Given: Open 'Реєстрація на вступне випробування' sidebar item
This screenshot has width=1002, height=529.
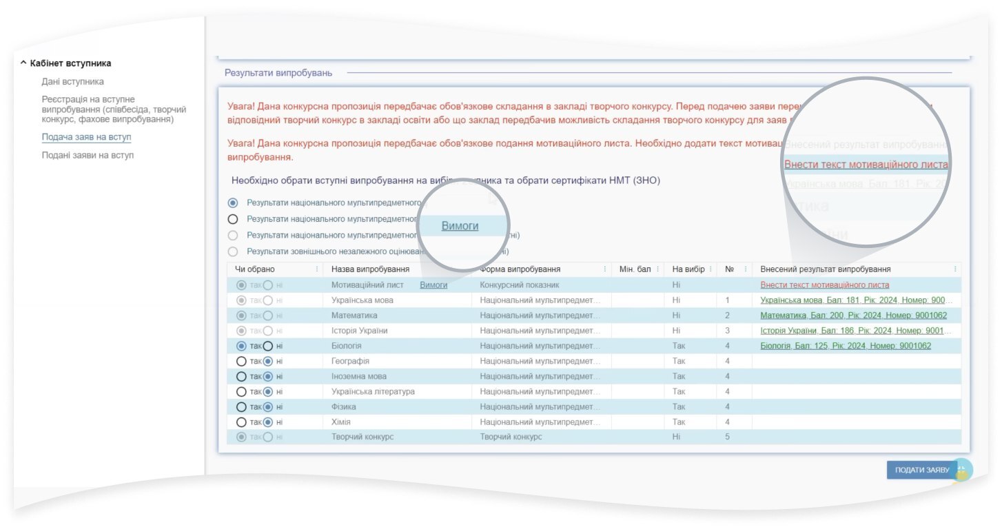Looking at the screenshot, I should [114, 110].
